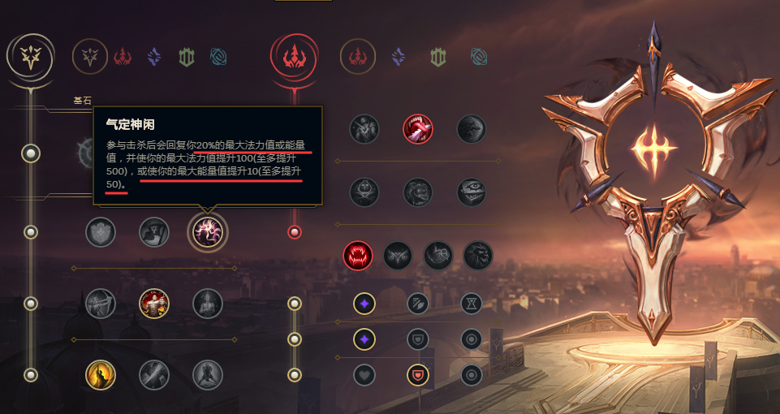Screen dimensions: 780x414
Task: Select the hourglass Ability Haste shard
Action: (471, 304)
